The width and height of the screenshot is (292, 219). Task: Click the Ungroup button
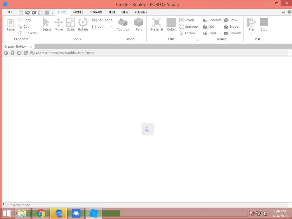188,27
